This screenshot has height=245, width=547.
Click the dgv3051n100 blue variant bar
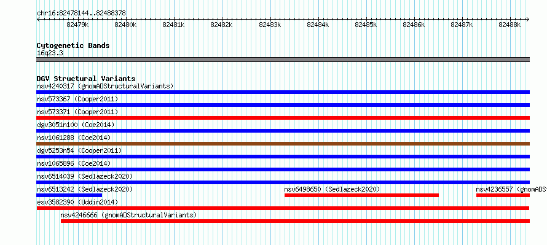pyautogui.click(x=283, y=131)
